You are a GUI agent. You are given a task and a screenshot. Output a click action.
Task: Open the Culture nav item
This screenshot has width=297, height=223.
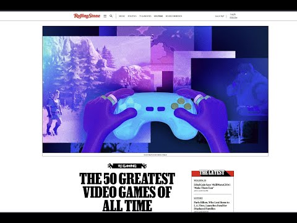[x=158, y=16]
